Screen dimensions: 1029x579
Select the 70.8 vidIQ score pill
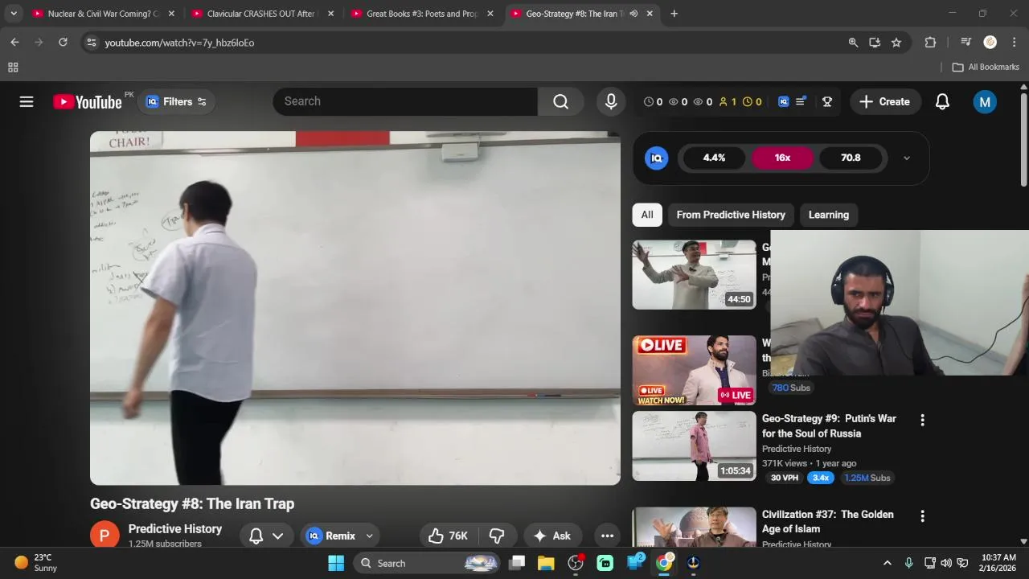tap(851, 158)
